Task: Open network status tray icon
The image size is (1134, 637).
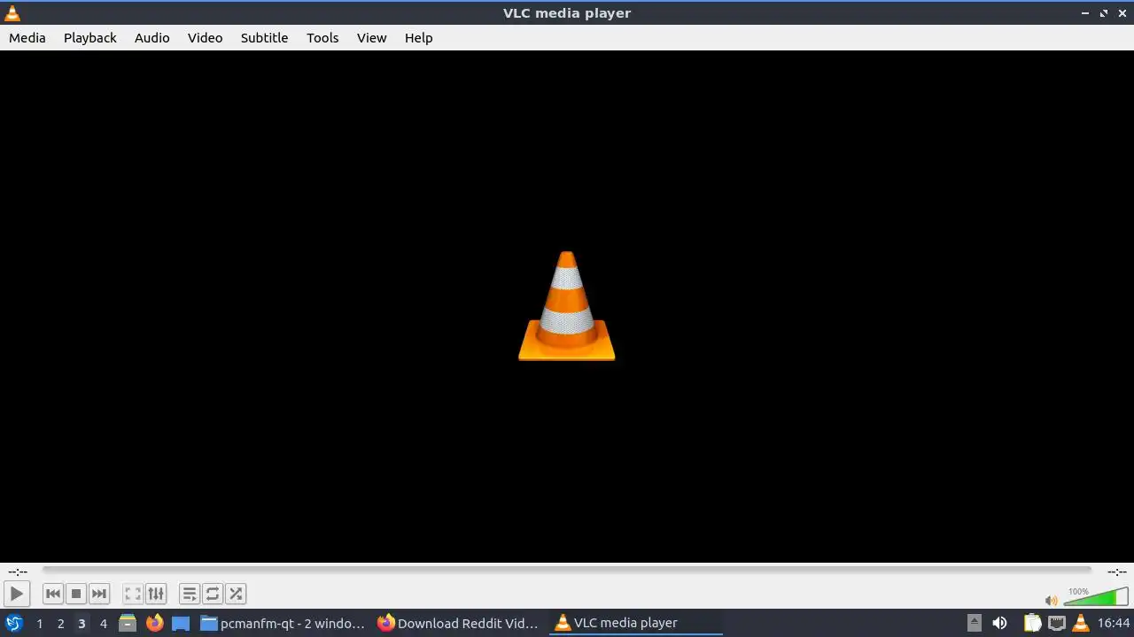Action: (x=1057, y=623)
